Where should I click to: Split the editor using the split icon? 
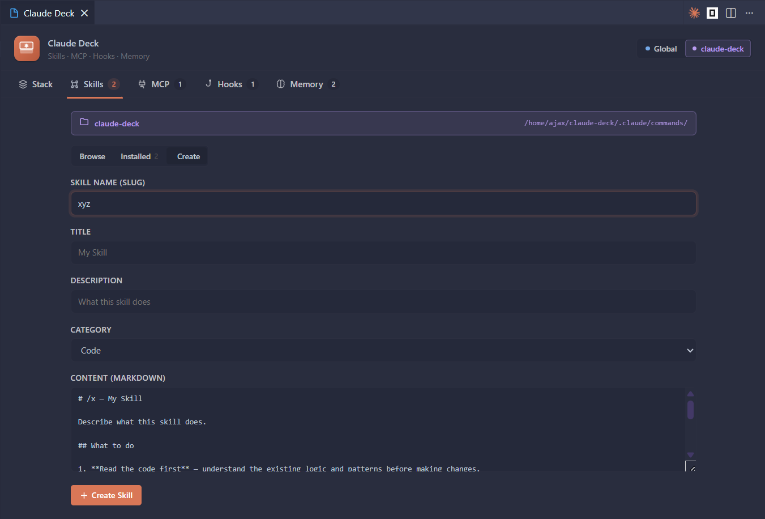[x=731, y=13]
